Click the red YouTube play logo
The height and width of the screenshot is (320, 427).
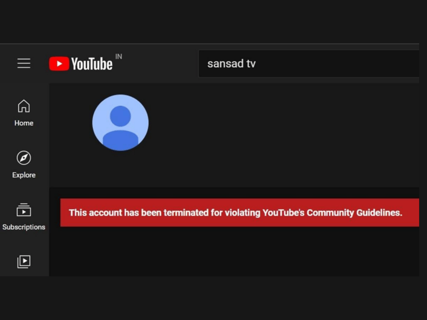(x=59, y=64)
